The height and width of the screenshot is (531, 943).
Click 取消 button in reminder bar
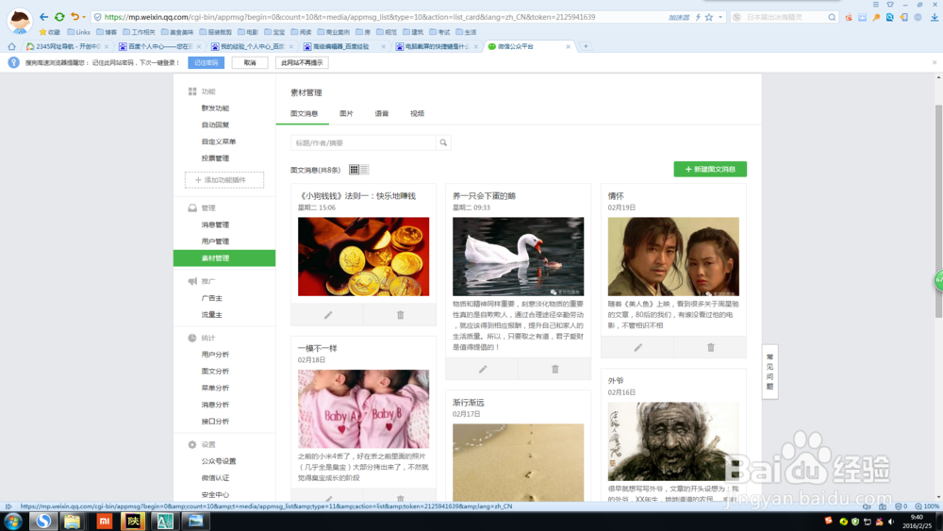(x=250, y=62)
